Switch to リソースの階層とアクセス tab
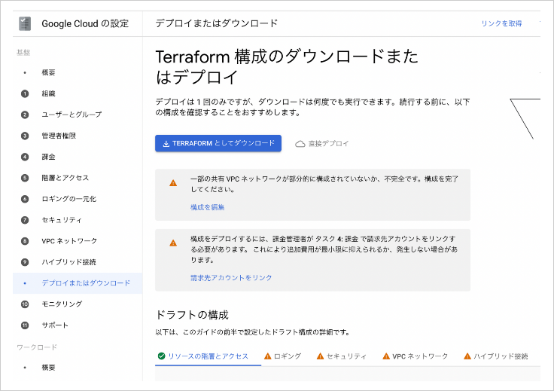Viewport: 554px width, 391px height. (x=208, y=356)
